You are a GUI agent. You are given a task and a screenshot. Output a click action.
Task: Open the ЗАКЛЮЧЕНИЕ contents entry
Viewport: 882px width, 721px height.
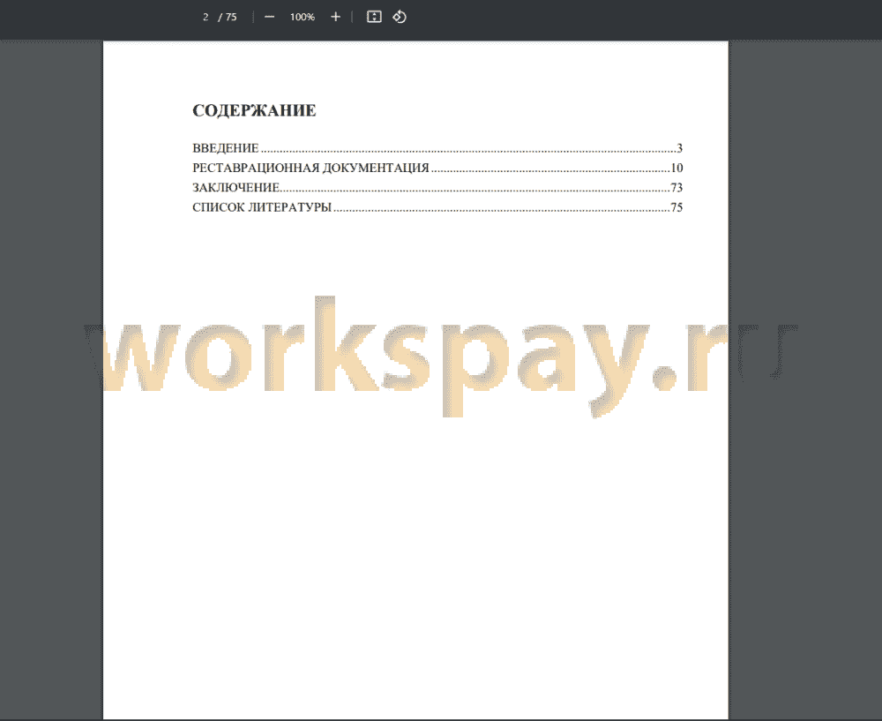tap(437, 187)
